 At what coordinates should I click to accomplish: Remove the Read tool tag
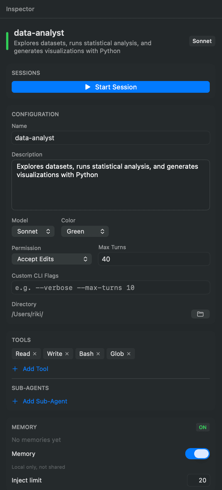35,354
